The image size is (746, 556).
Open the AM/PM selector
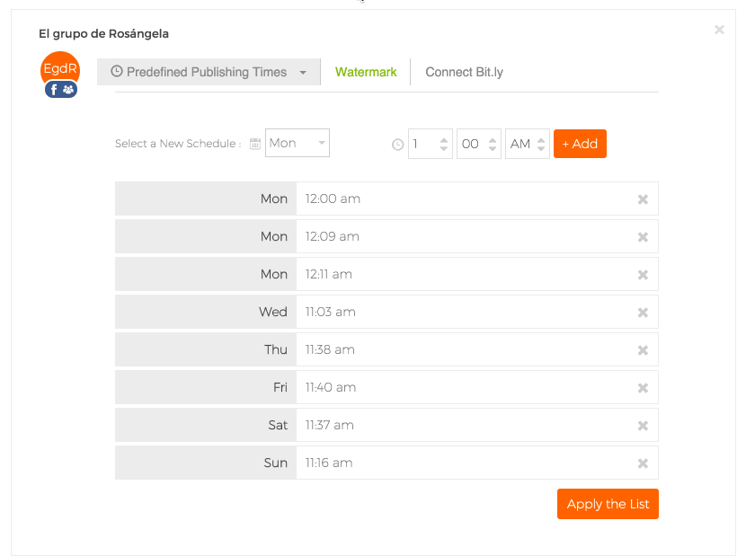(528, 144)
